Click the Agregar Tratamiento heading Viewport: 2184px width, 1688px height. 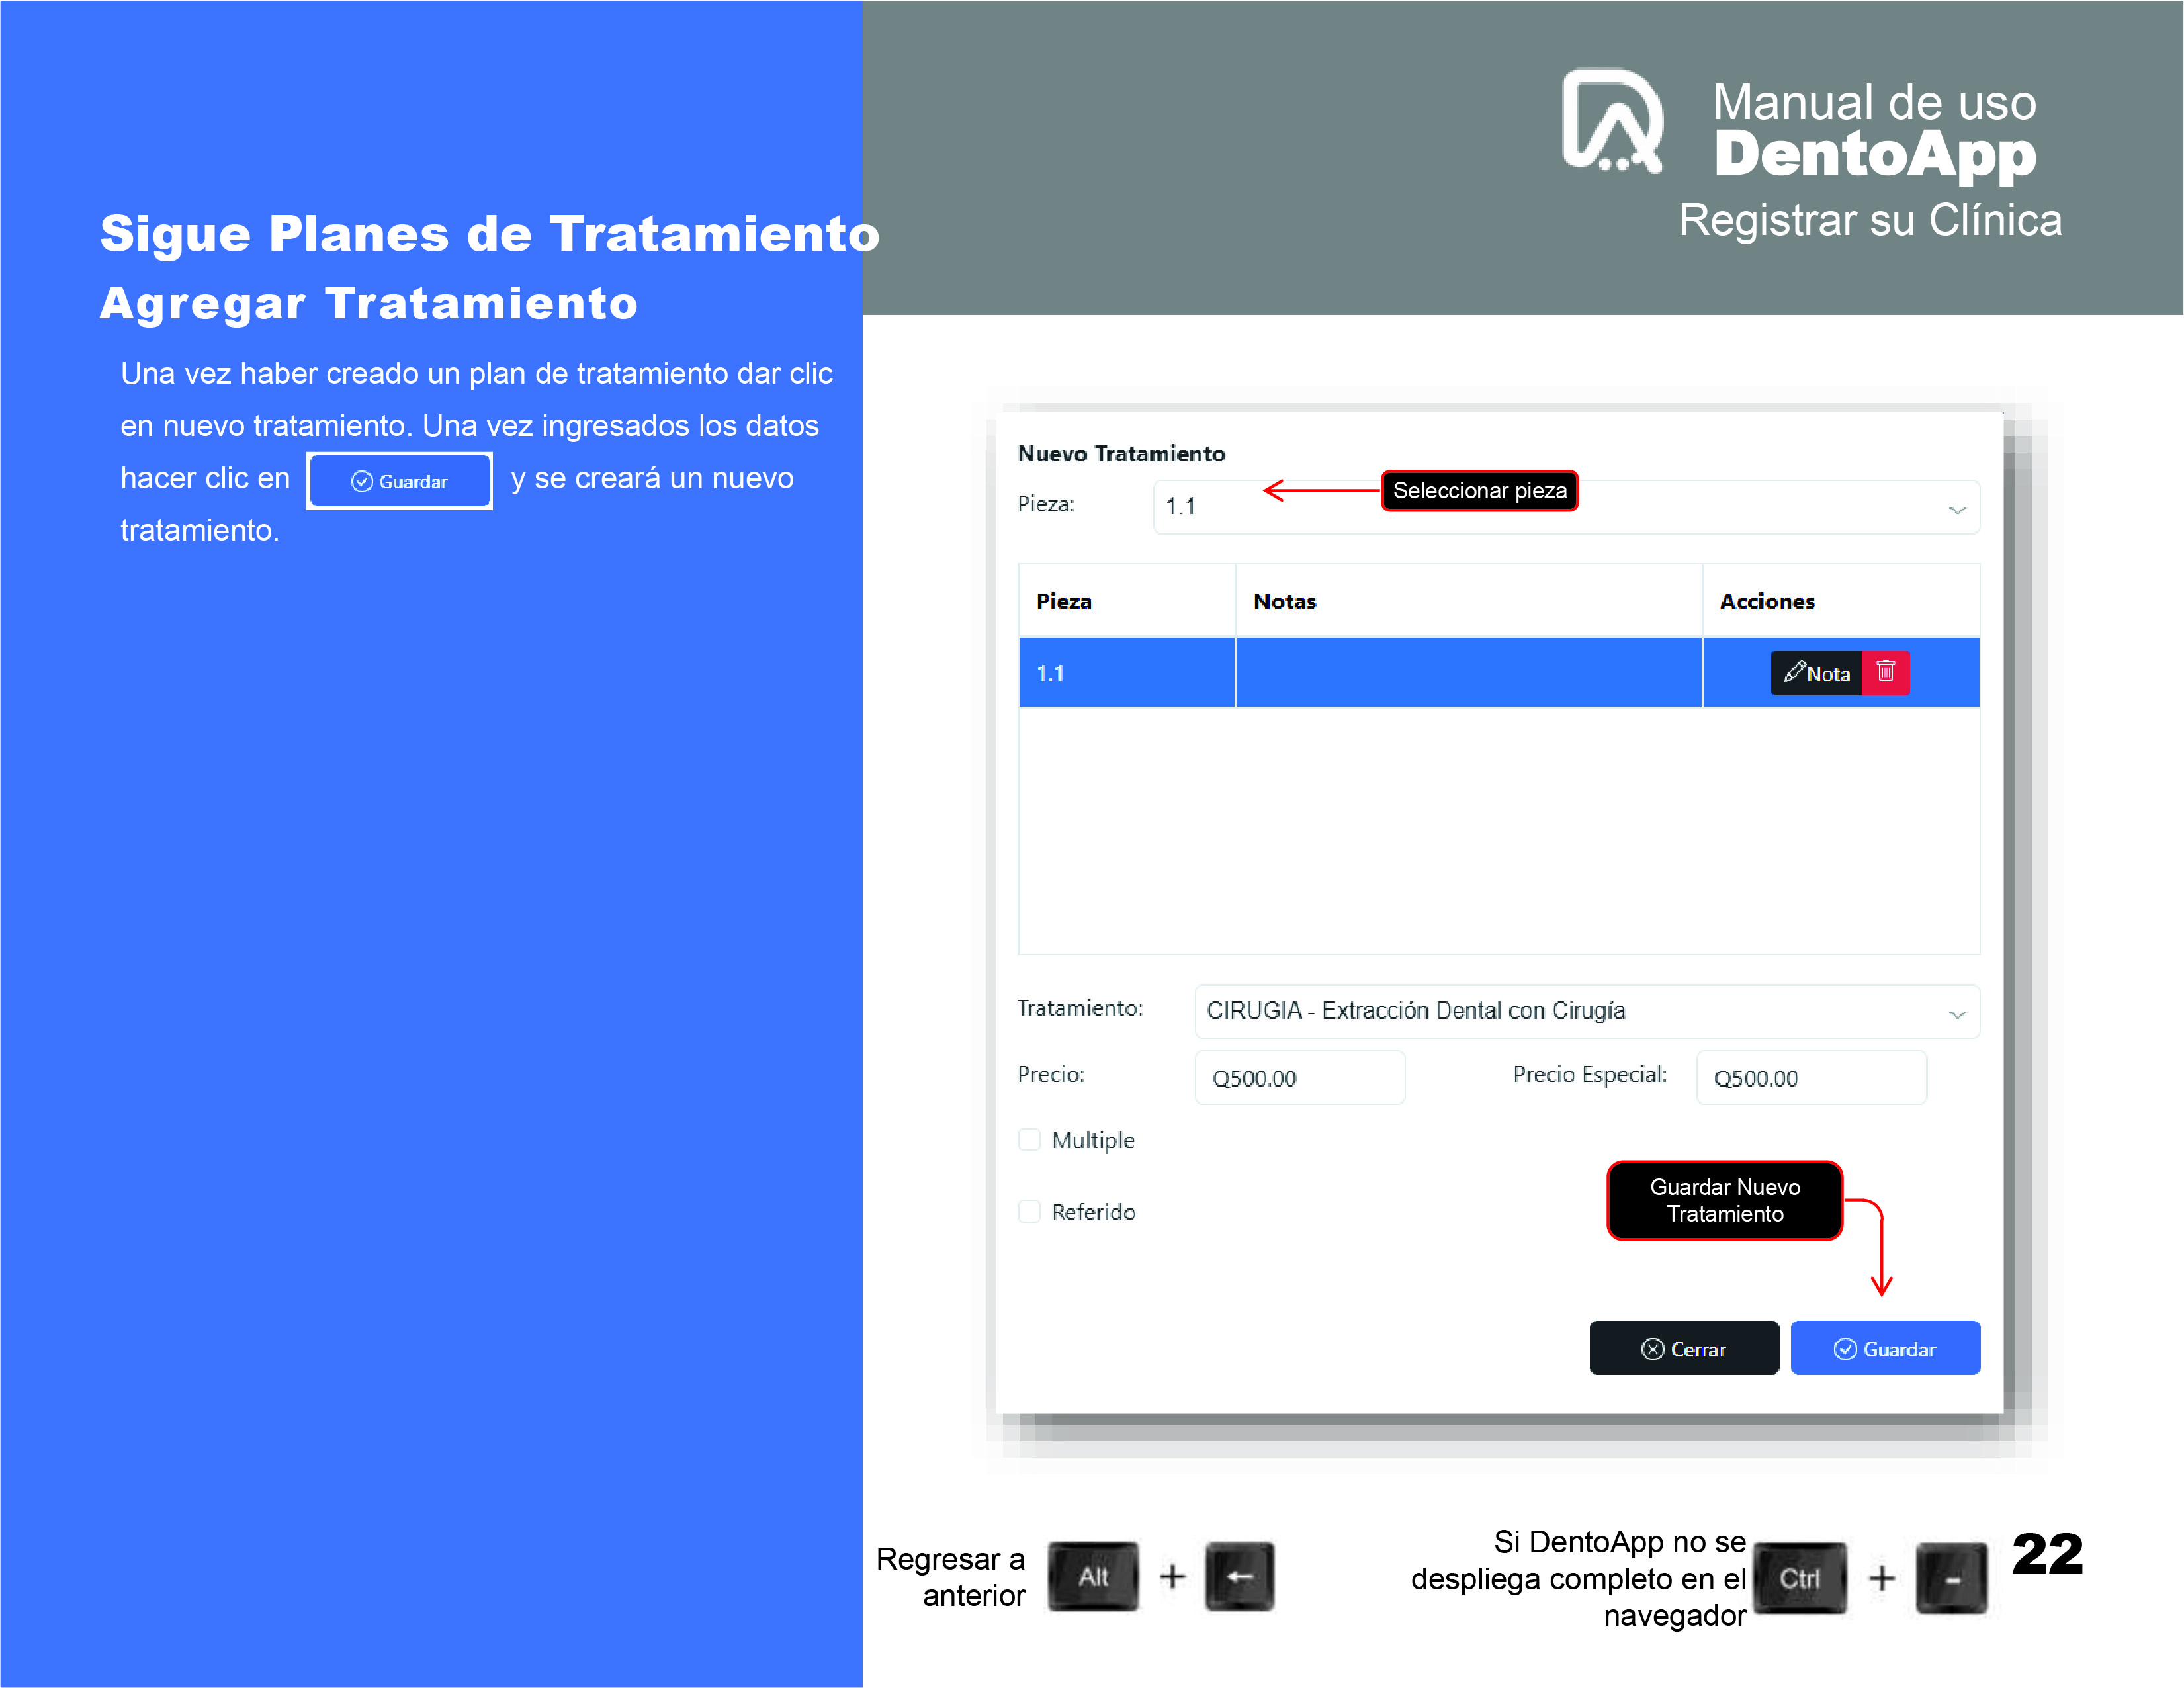coord(368,303)
